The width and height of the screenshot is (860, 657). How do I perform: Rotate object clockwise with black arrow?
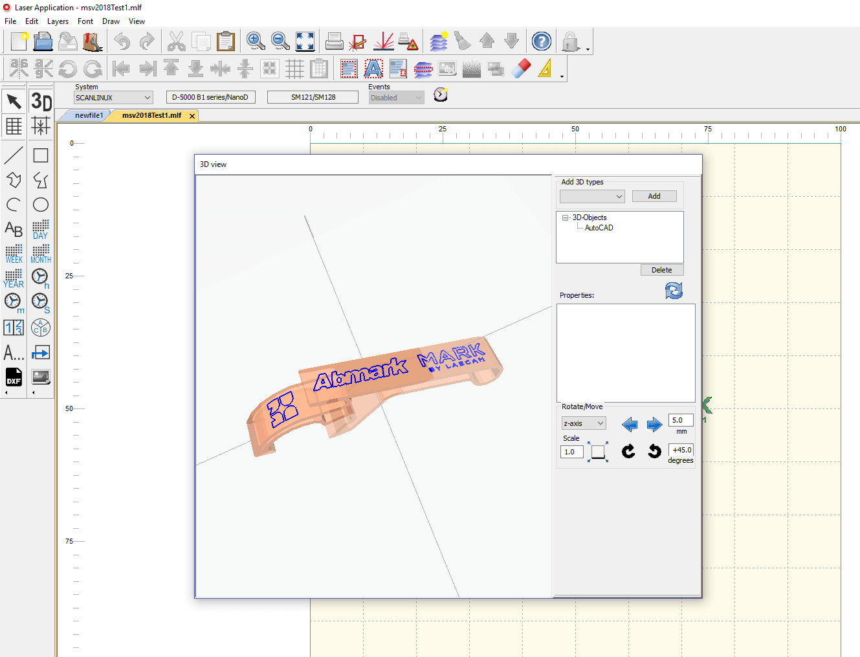pyautogui.click(x=628, y=451)
